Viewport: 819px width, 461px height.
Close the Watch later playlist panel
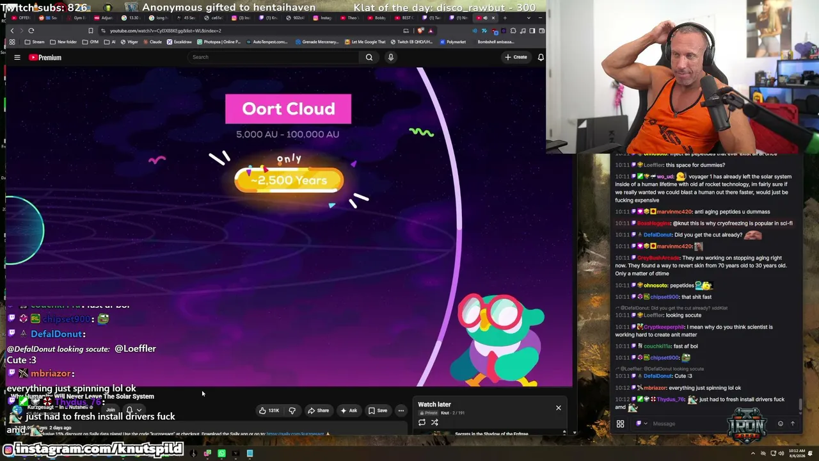559,408
